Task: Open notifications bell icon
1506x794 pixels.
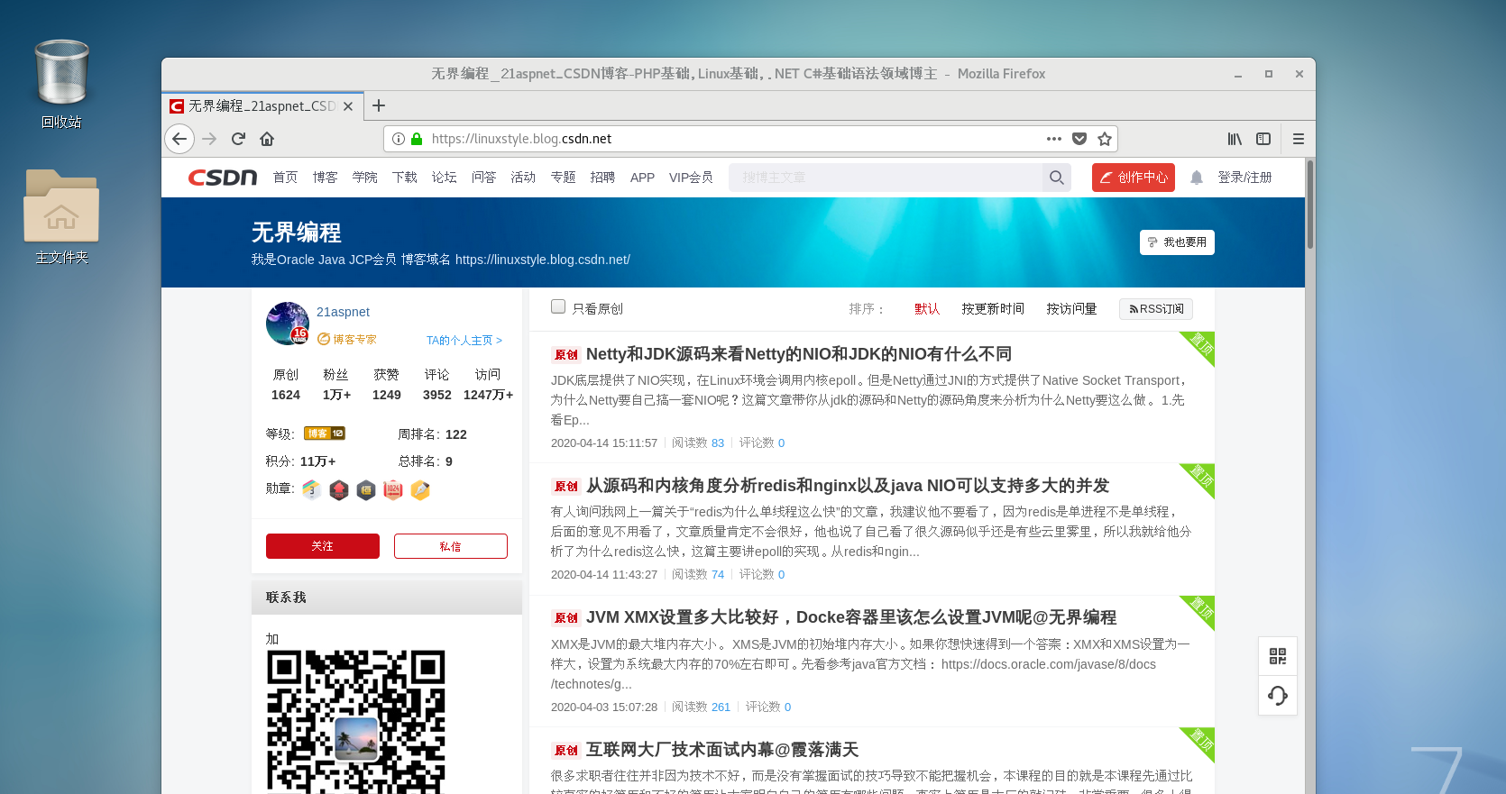Action: pos(1197,178)
